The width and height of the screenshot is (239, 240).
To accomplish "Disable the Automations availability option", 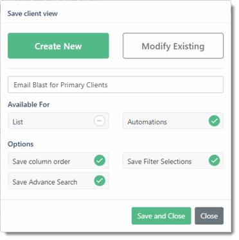I will pyautogui.click(x=173, y=121).
